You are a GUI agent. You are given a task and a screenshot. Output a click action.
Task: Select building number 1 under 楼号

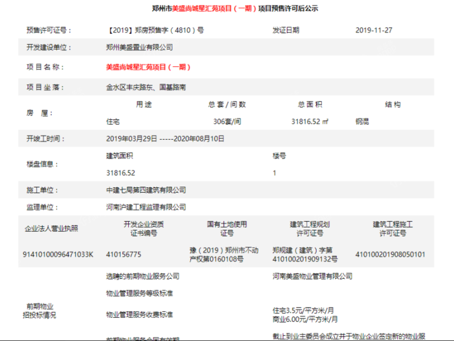[x=274, y=173]
